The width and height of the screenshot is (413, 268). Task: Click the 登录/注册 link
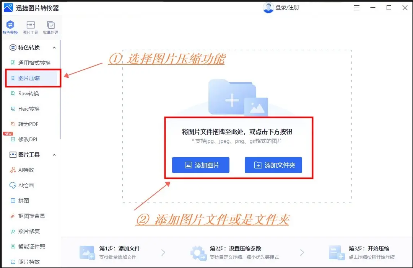pyautogui.click(x=287, y=7)
